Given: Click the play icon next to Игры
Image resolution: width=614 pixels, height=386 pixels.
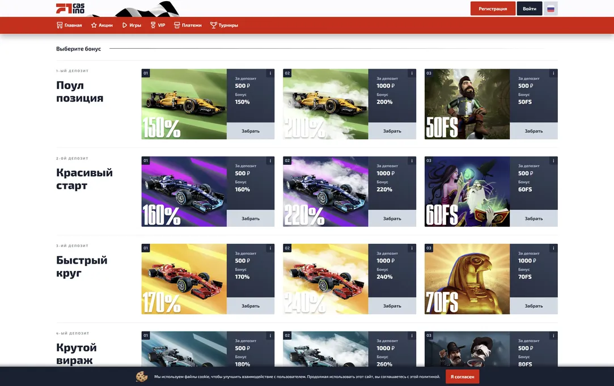Looking at the screenshot, I should tap(123, 25).
